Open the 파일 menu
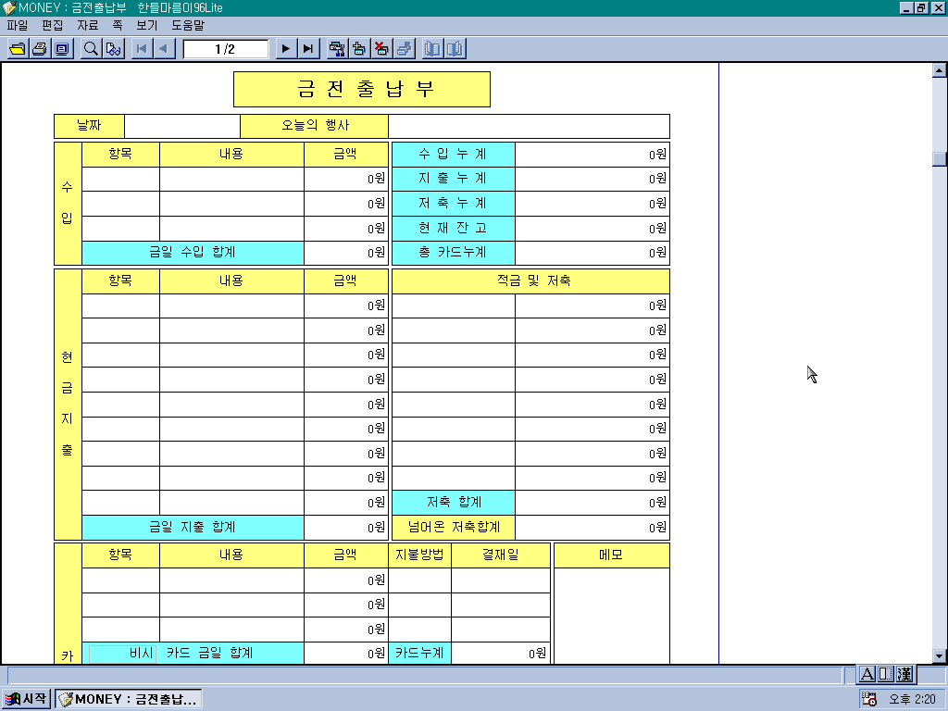The image size is (948, 711). [18, 25]
